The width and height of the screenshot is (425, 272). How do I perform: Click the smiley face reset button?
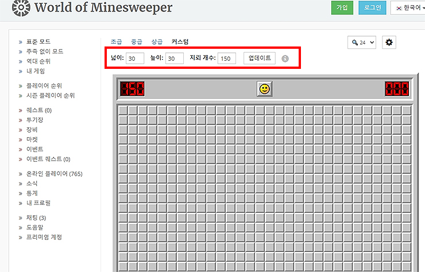[265, 89]
